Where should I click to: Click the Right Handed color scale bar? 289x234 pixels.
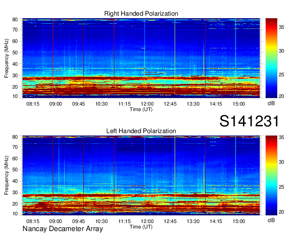[x=271, y=58]
